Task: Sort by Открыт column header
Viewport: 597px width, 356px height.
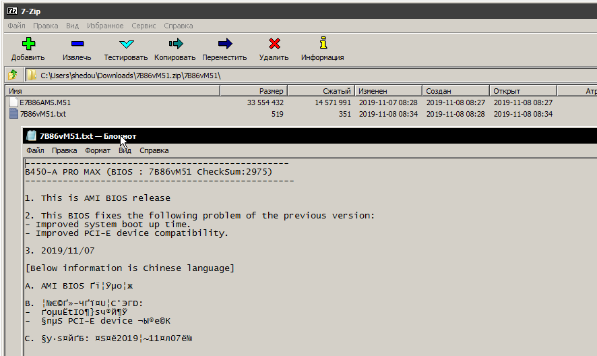Action: (523, 91)
